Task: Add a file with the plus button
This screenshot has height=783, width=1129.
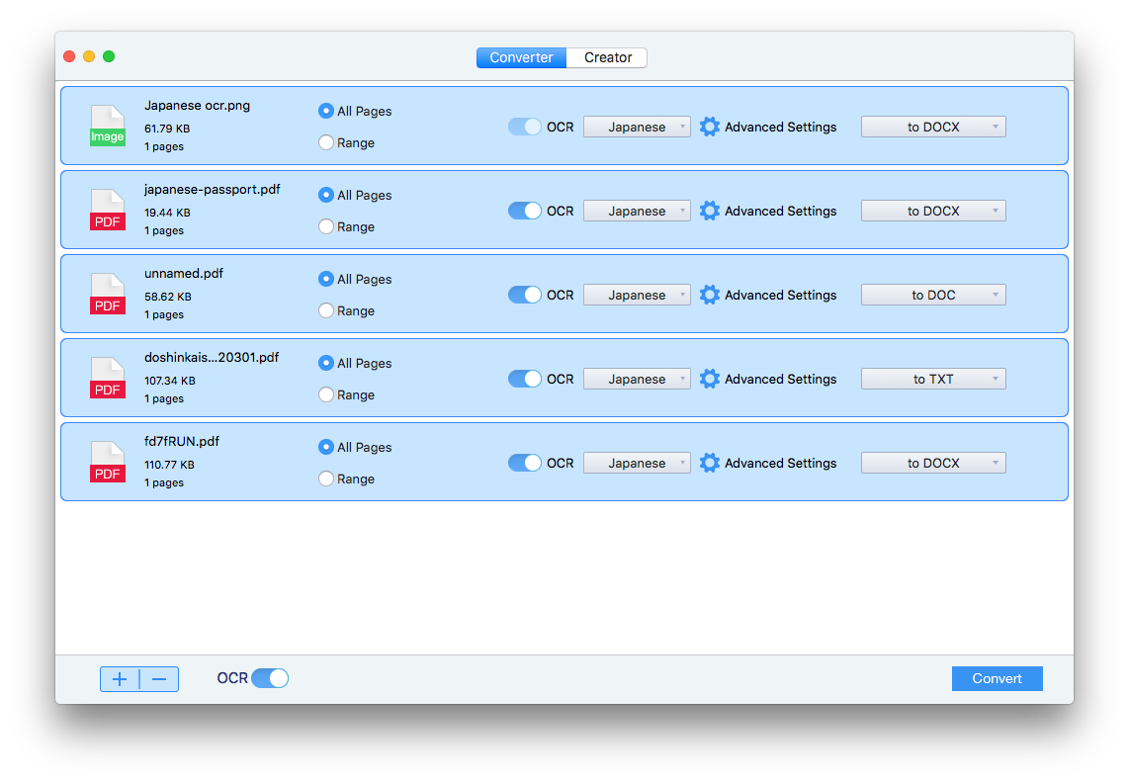Action: [120, 678]
